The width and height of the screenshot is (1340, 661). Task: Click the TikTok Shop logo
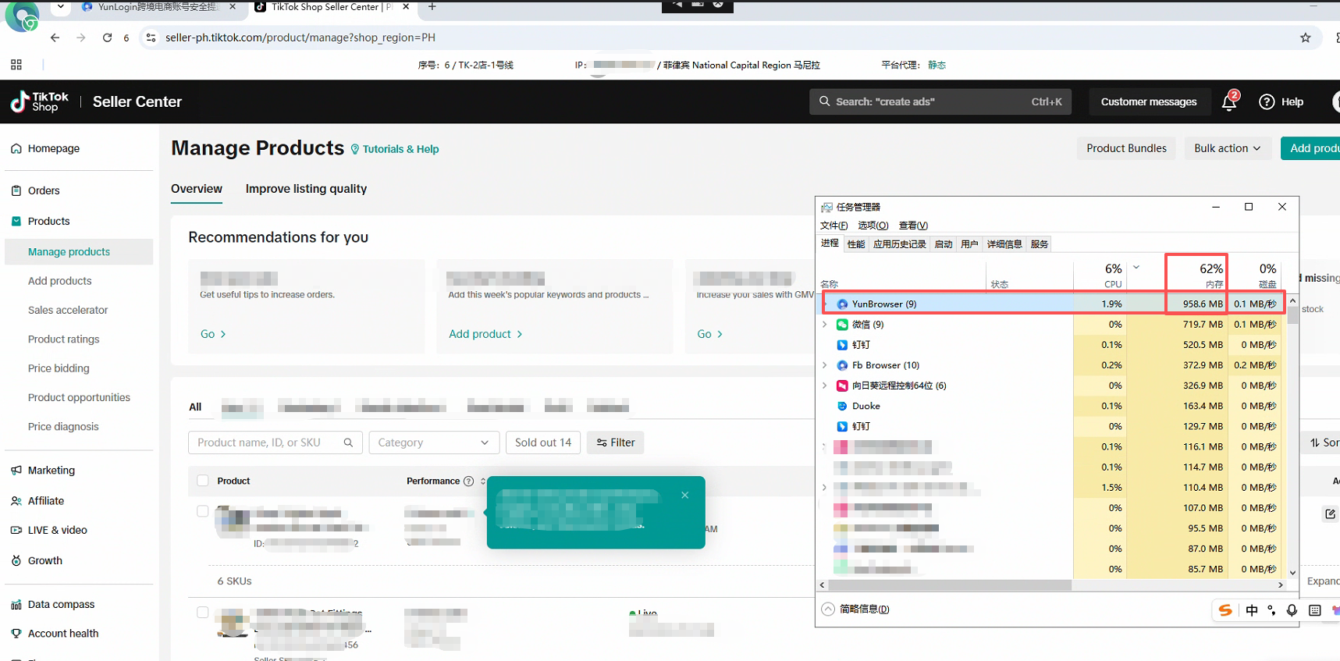tap(39, 101)
